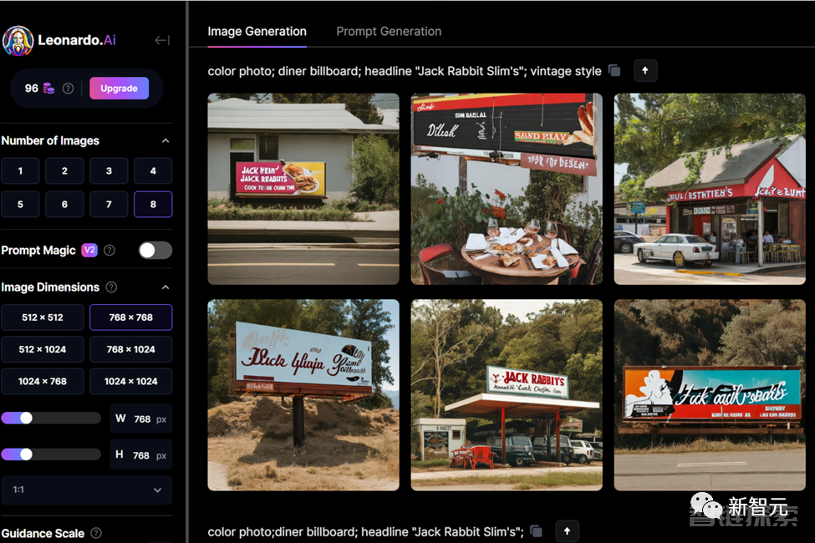
Task: Choose the 512 × 1024 dimension
Action: click(x=43, y=350)
